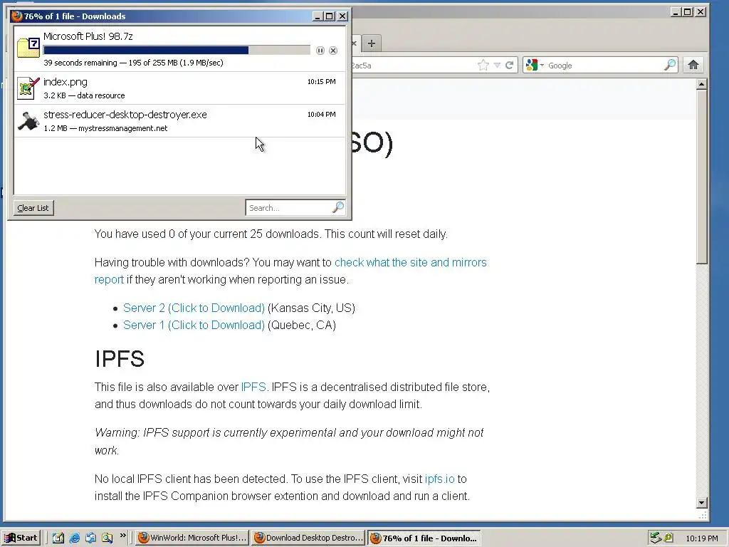Click the IPFS heading
This screenshot has width=729, height=547.
pyautogui.click(x=120, y=359)
